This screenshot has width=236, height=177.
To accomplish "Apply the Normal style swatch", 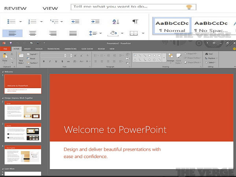I will point(171,26).
